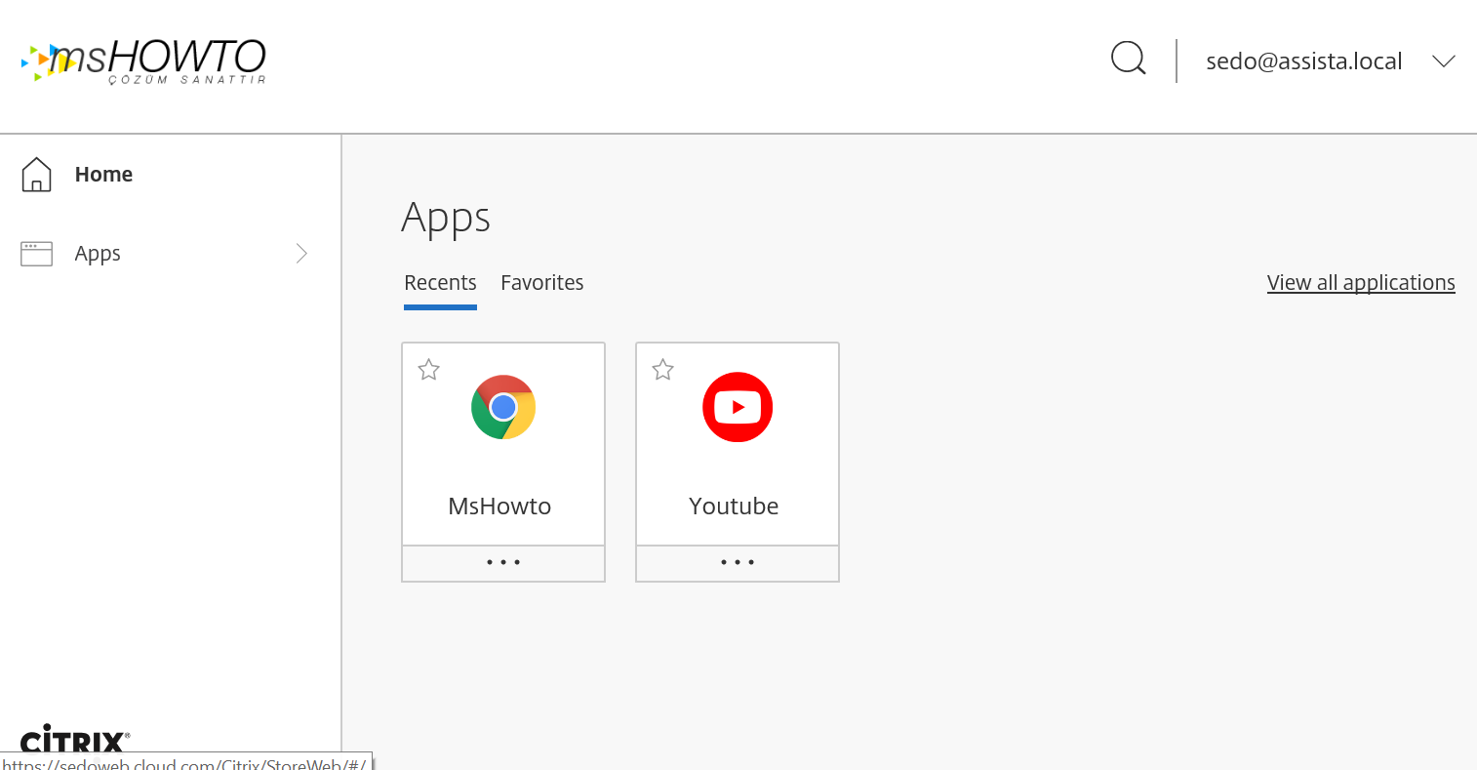Expand the account menu chevron
The width and height of the screenshot is (1477, 770).
(1444, 61)
